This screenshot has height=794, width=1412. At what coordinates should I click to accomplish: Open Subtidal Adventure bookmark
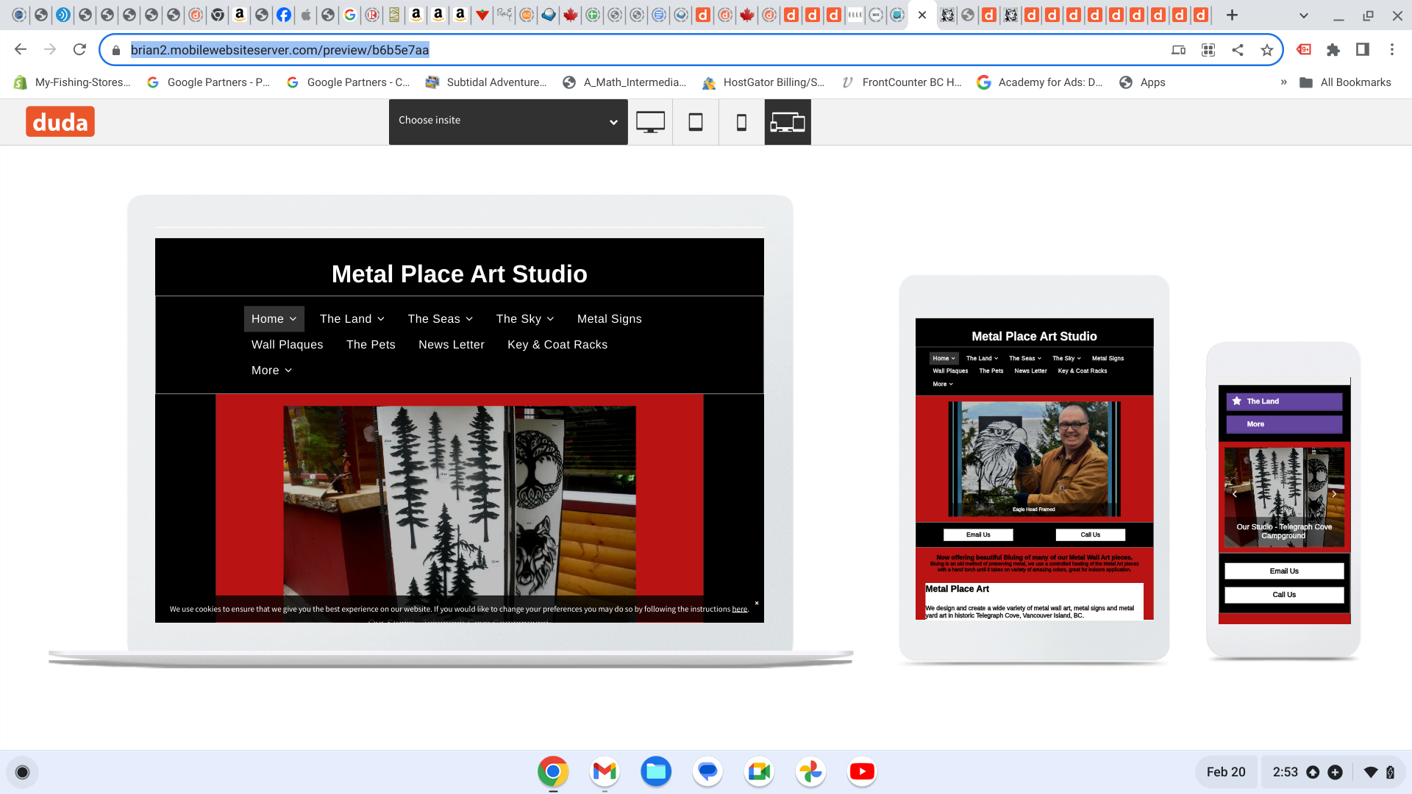tap(486, 82)
